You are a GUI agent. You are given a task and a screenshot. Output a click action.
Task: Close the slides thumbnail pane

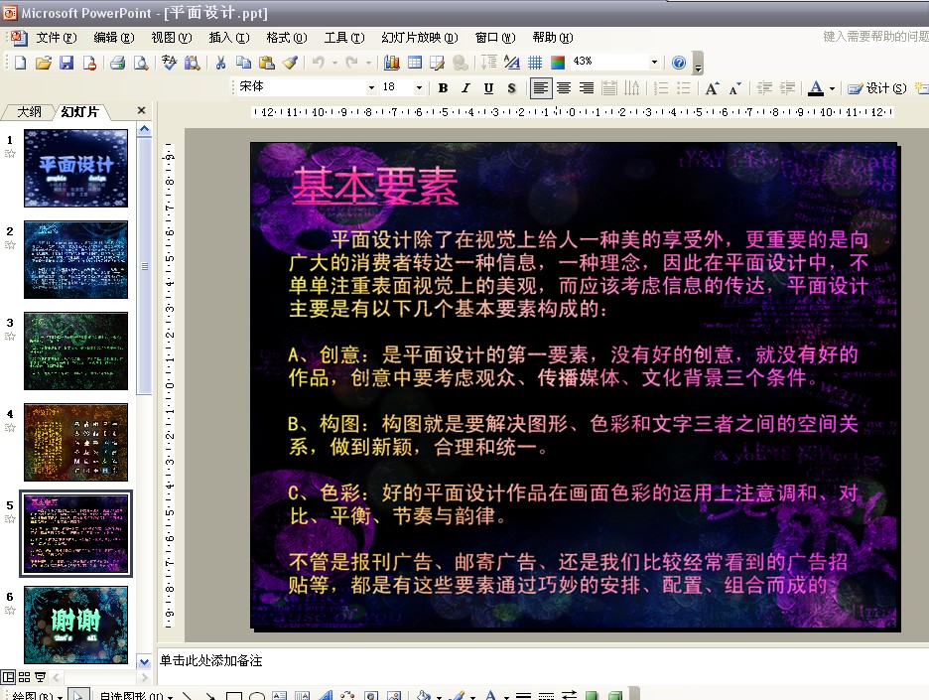point(141,110)
